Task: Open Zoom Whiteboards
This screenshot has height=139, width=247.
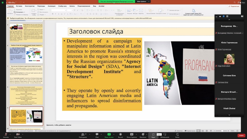Action: [165, 134]
